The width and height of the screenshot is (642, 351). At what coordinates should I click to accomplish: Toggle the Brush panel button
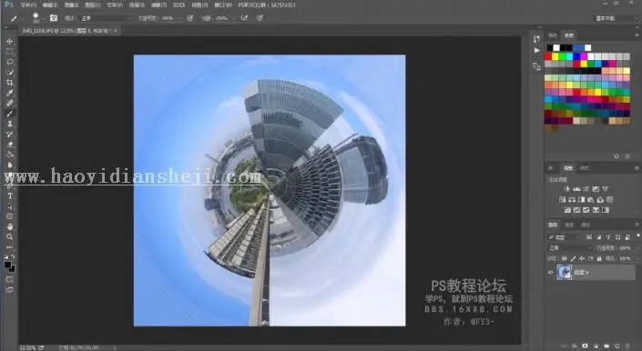[x=54, y=18]
